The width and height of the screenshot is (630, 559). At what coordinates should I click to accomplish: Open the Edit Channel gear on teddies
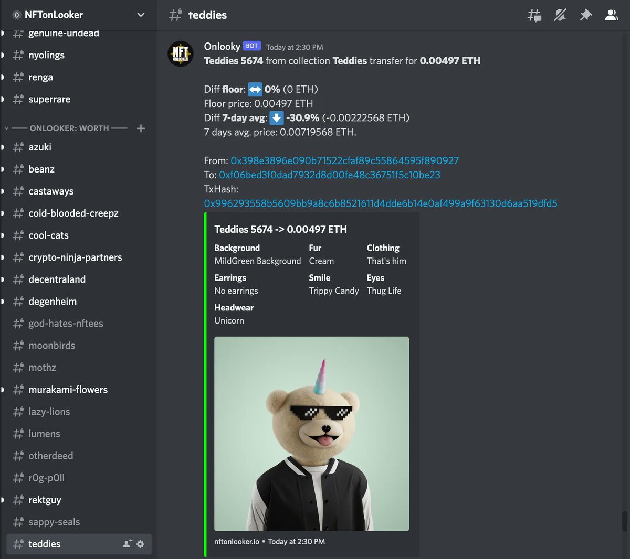140,544
